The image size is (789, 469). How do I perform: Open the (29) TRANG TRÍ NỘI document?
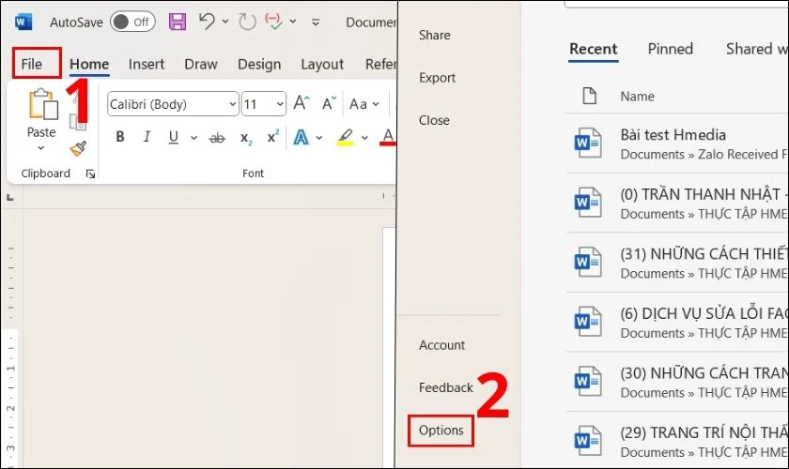(677, 441)
